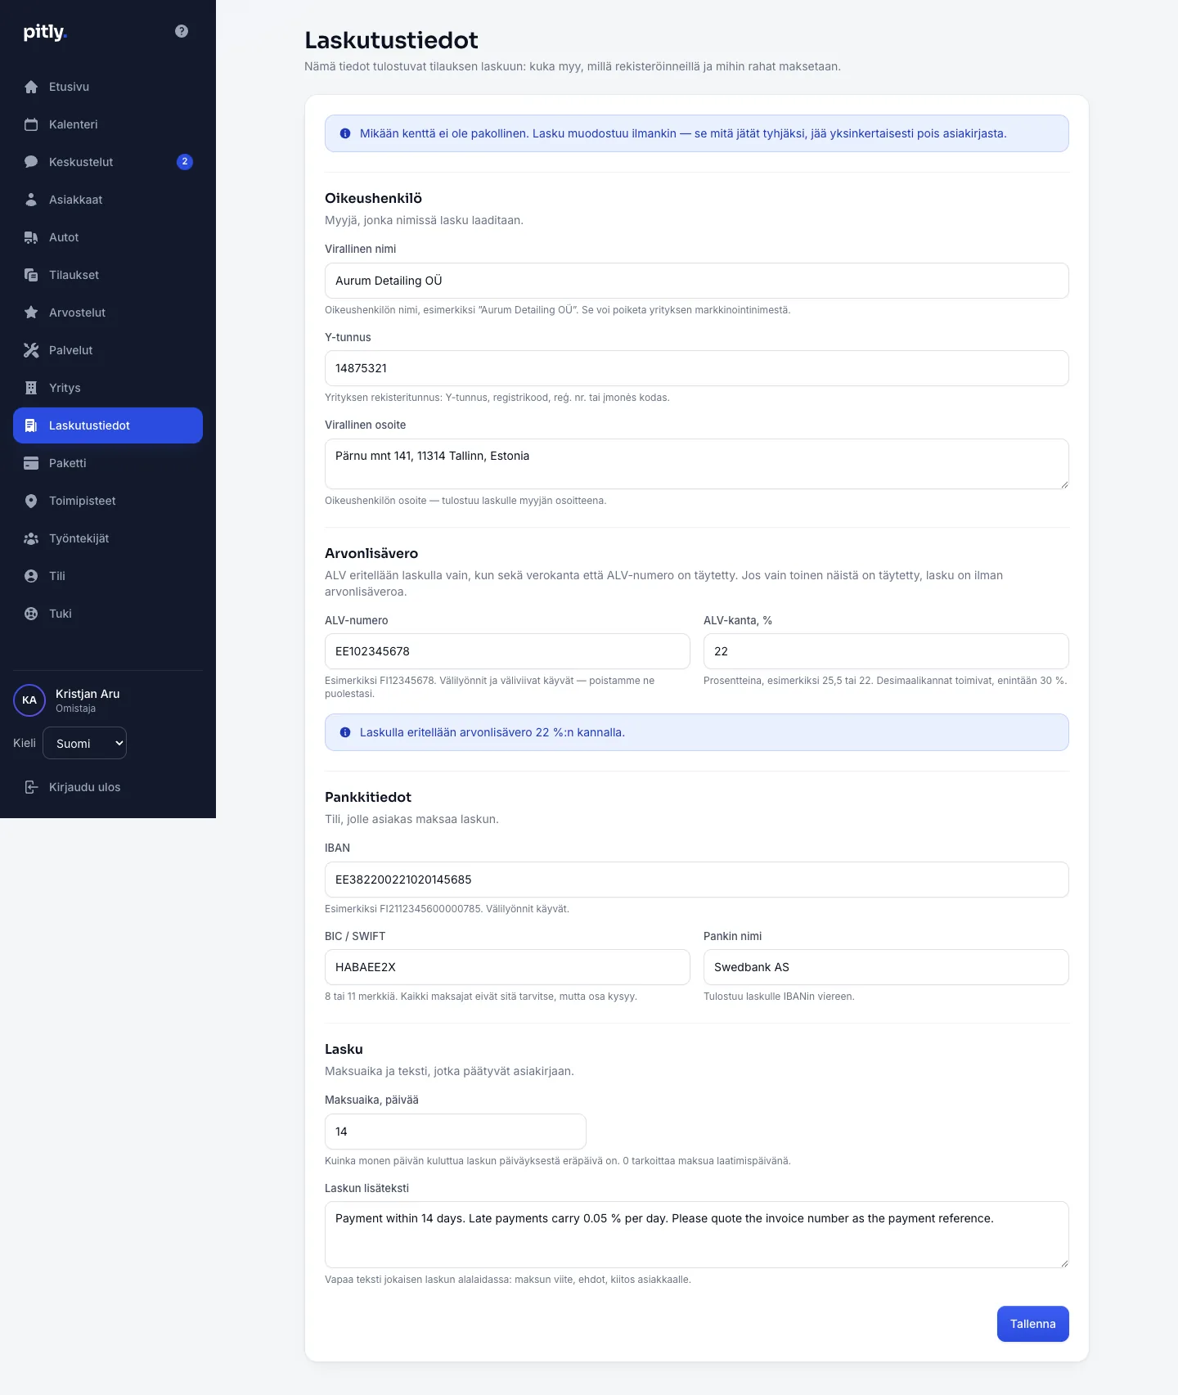Click the Palvelut tools icon

tap(31, 350)
